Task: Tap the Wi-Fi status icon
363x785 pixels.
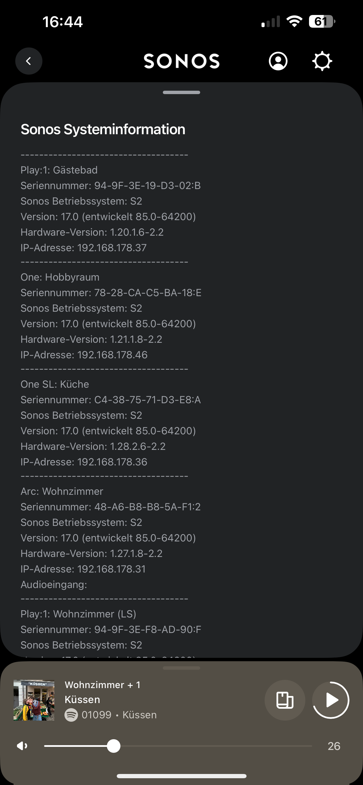Action: coord(294,21)
